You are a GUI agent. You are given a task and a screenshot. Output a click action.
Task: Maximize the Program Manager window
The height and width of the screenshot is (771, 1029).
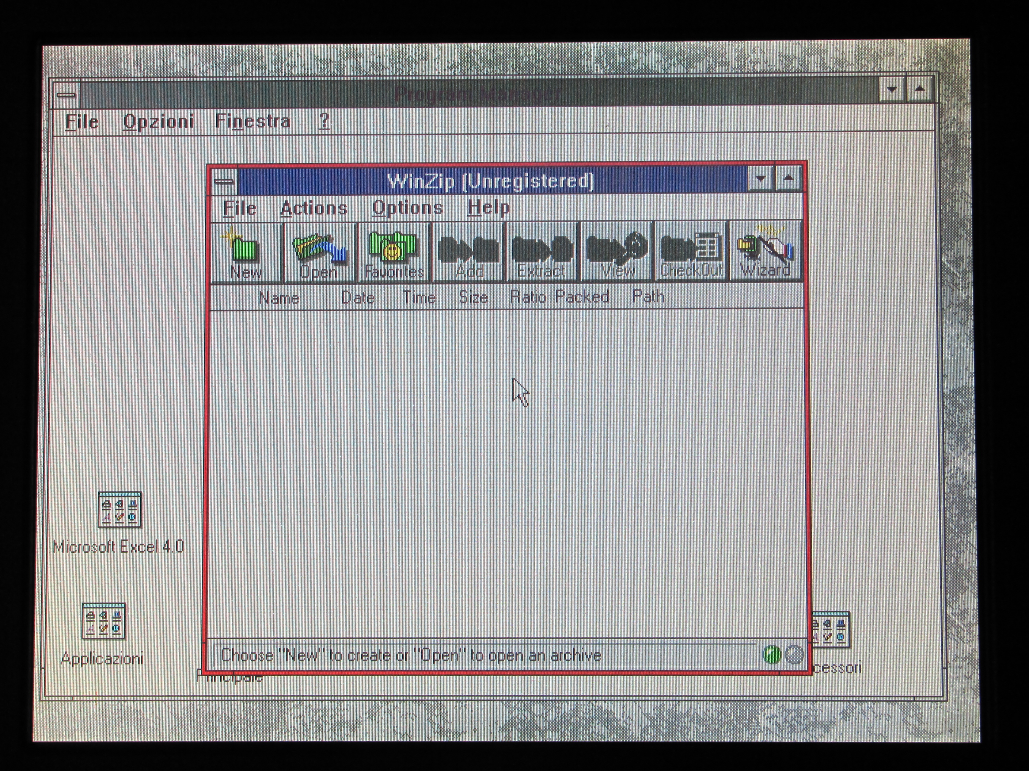click(x=919, y=89)
